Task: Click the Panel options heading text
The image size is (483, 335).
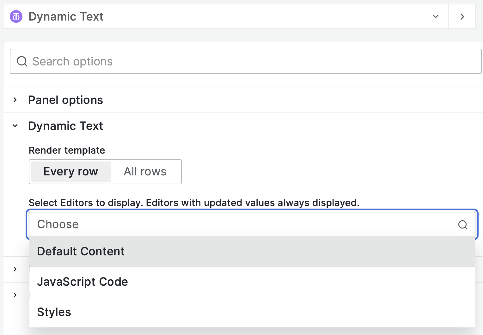Action: (x=65, y=100)
